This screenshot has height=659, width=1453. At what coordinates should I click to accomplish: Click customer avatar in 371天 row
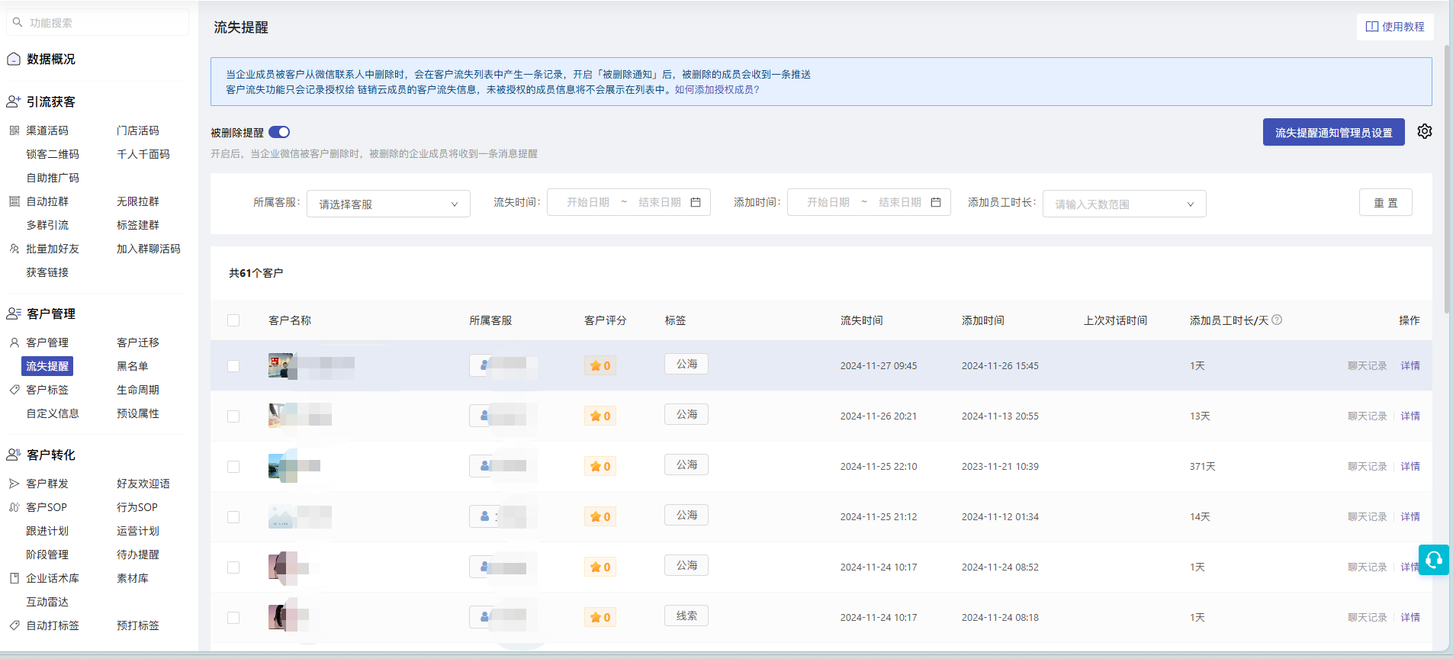pyautogui.click(x=282, y=466)
